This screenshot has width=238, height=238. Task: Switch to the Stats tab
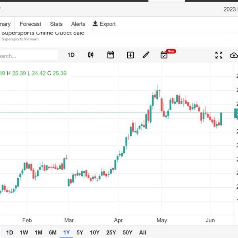click(x=56, y=24)
